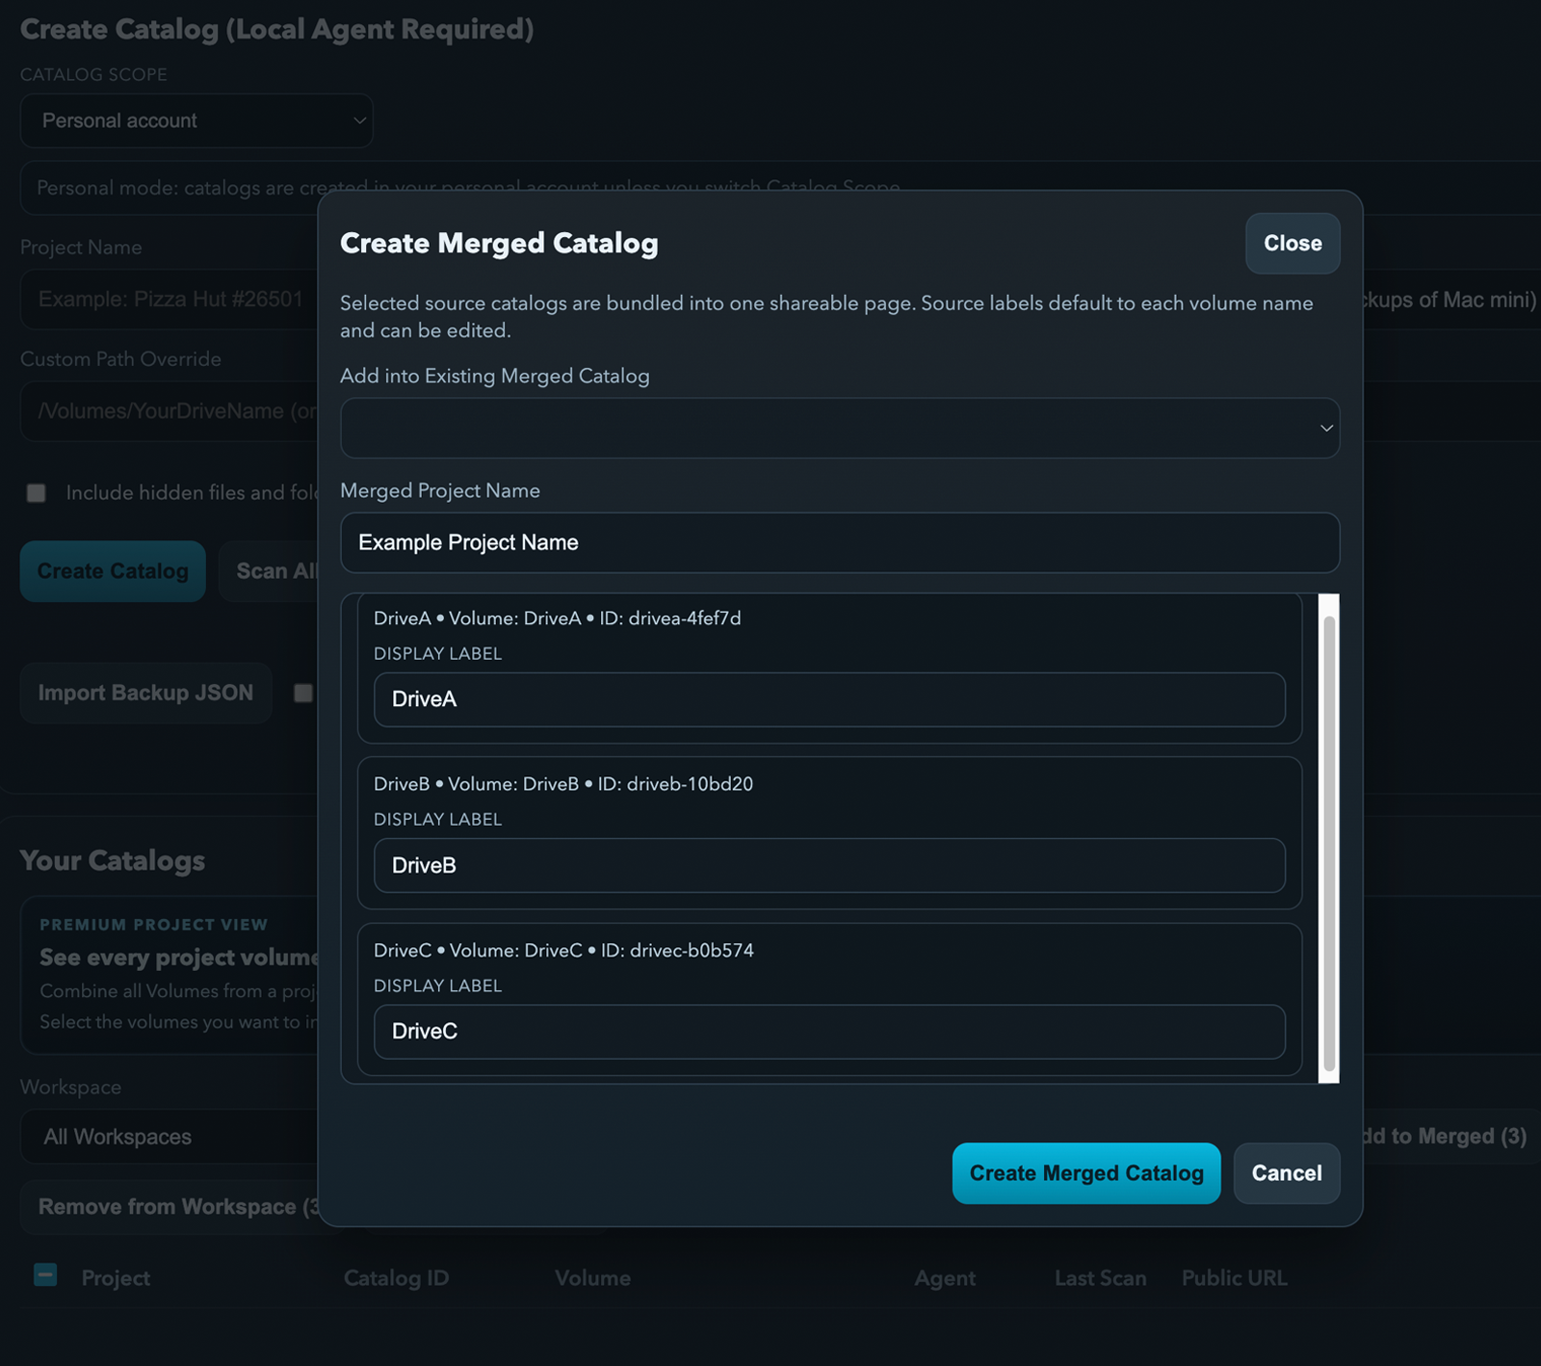Open the Catalog Scope dropdown showing Personal account

point(196,120)
